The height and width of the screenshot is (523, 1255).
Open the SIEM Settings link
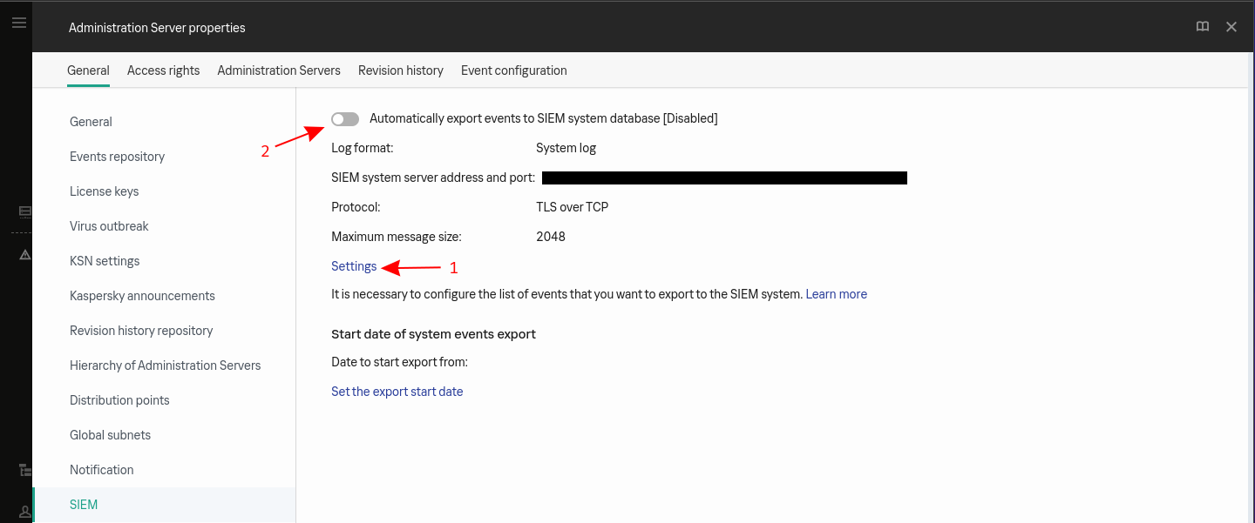(x=354, y=266)
